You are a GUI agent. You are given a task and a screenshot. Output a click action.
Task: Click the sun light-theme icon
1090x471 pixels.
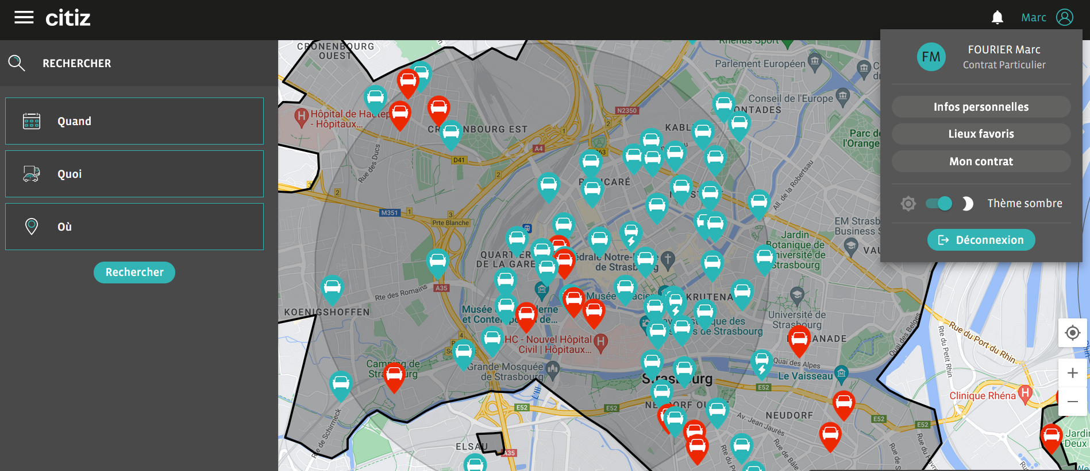coord(908,204)
